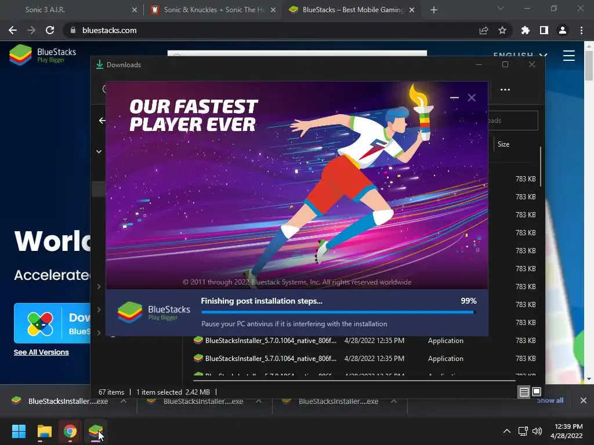Go back using Chrome's back arrow

(13, 30)
